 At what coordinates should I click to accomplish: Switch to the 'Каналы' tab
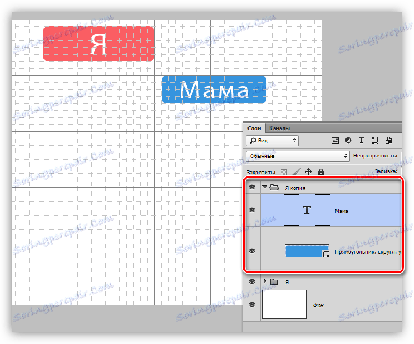pyautogui.click(x=279, y=128)
